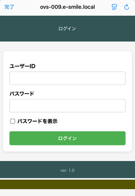Enable the パスワードを表示 checkbox
This screenshot has height=196, width=135.
click(x=12, y=121)
